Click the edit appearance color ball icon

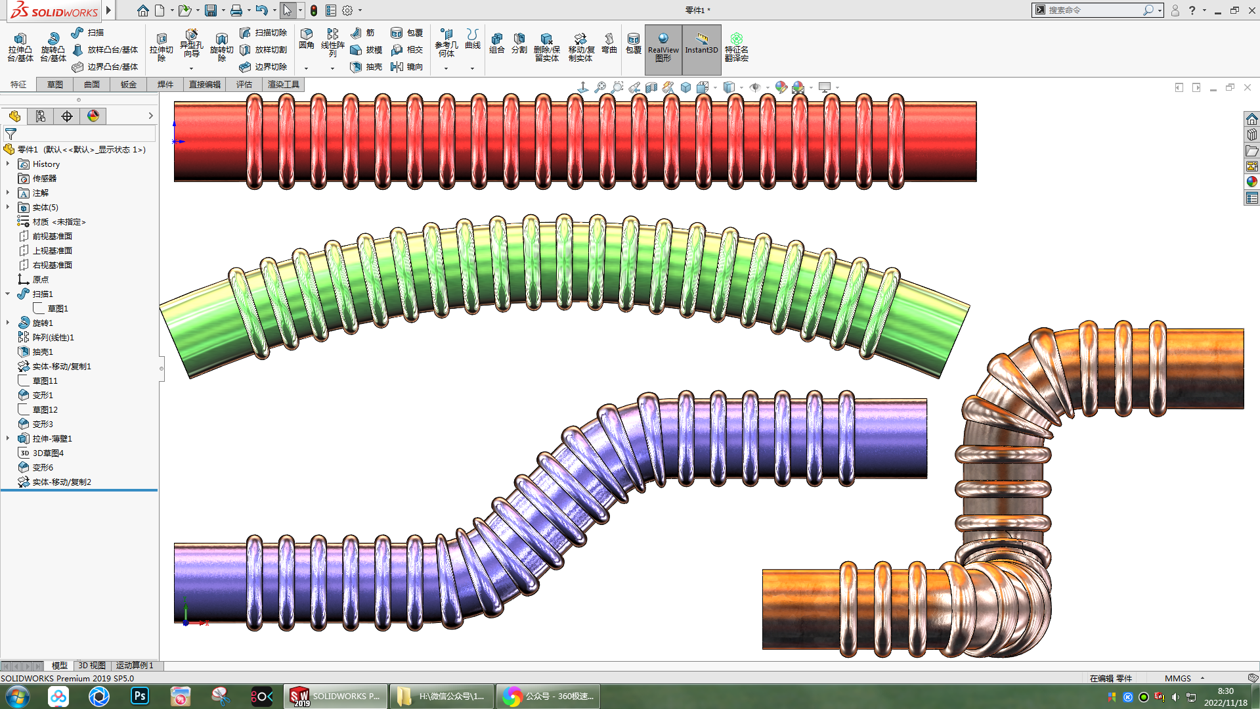click(781, 87)
